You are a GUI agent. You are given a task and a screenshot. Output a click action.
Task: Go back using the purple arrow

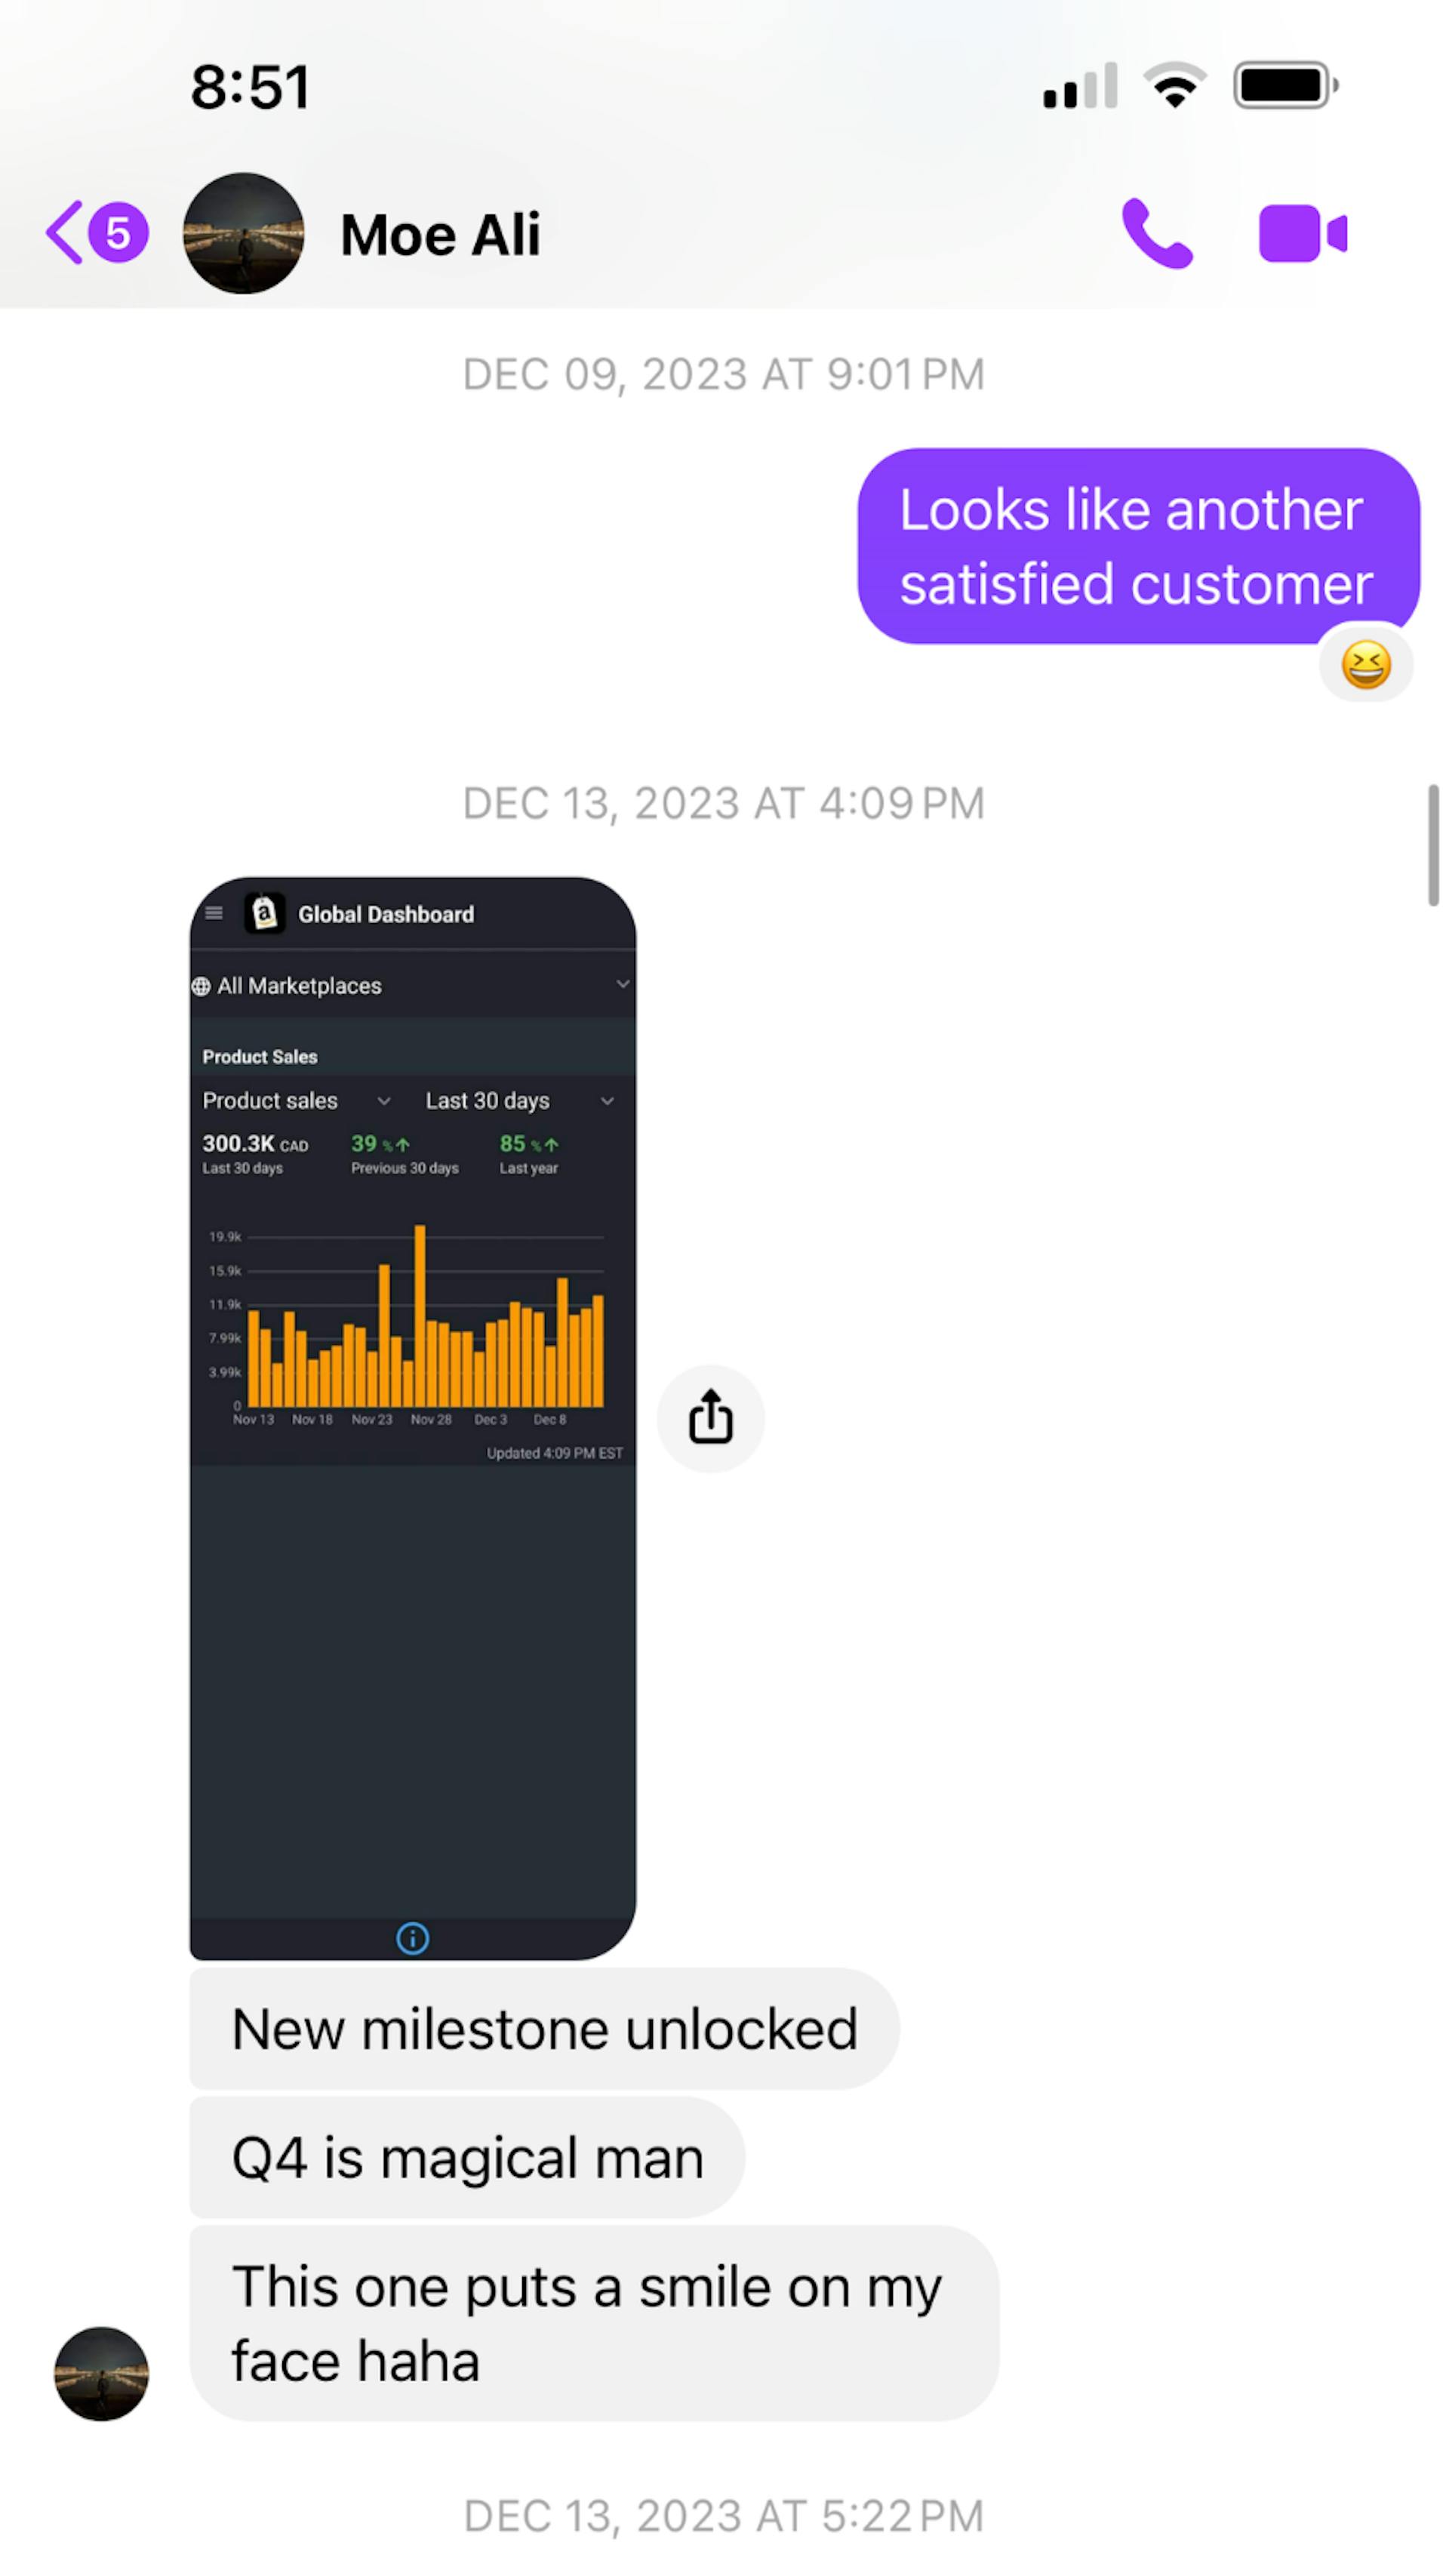(x=64, y=233)
